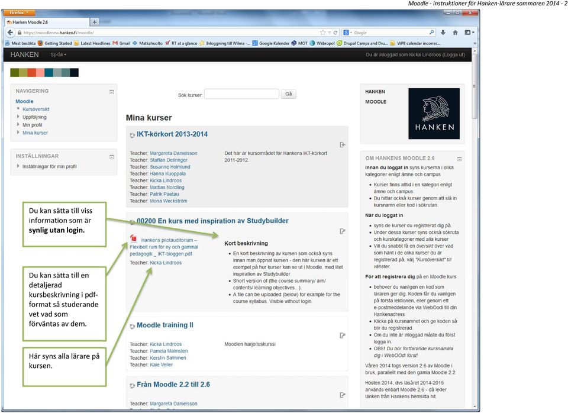Open the MOT bookmark
568x413 pixels.
(x=299, y=43)
